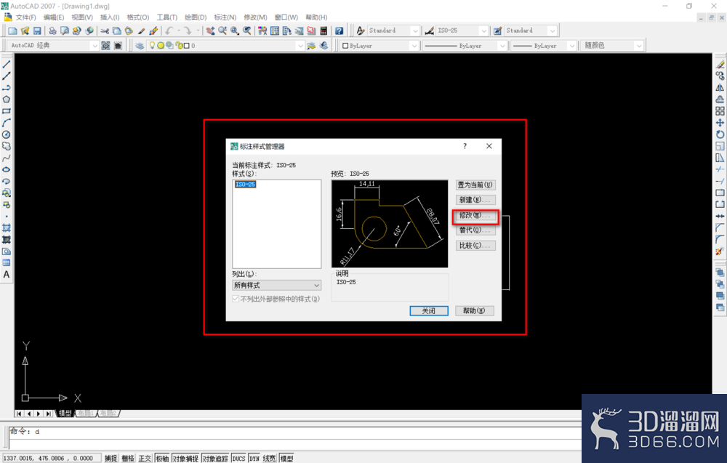The height and width of the screenshot is (463, 727).
Task: Toggle DYN dynamic input
Action: (254, 459)
